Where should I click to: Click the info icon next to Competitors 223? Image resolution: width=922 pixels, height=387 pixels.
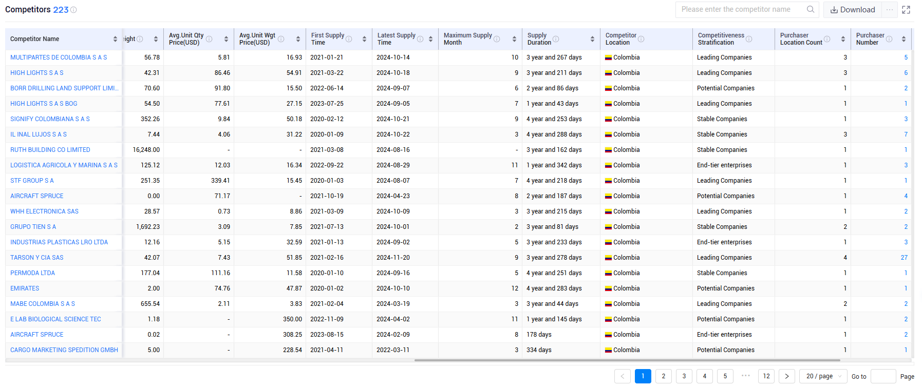coord(73,10)
